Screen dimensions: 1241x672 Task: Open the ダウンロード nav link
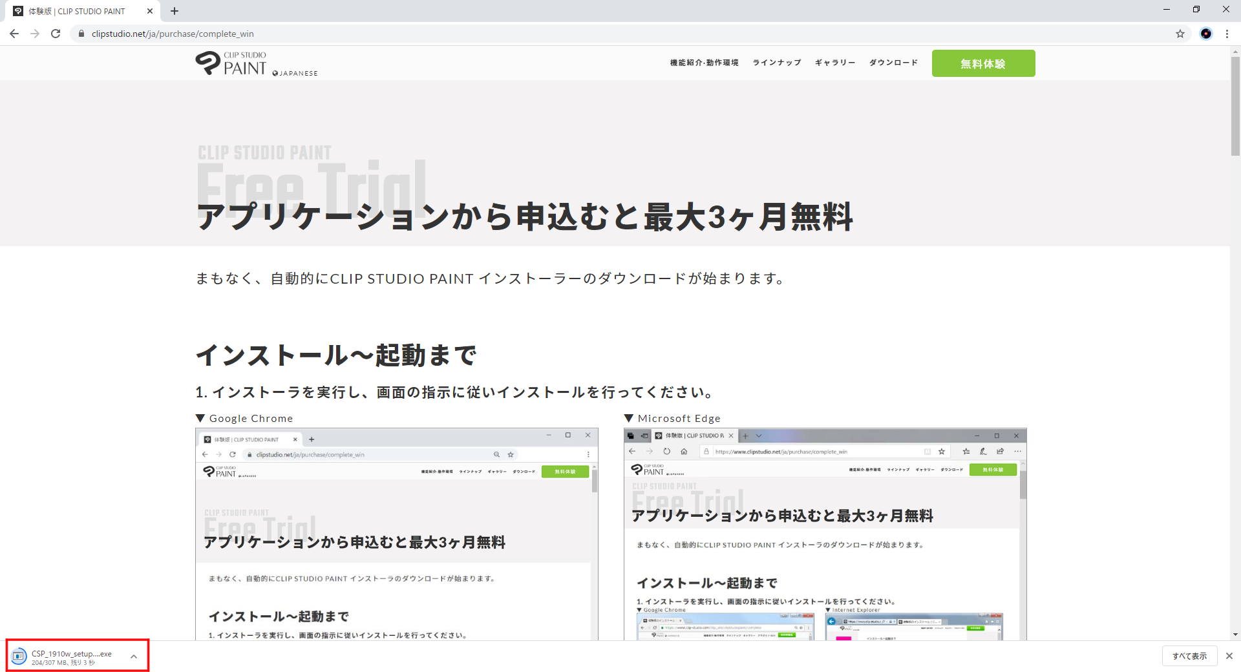coord(893,63)
